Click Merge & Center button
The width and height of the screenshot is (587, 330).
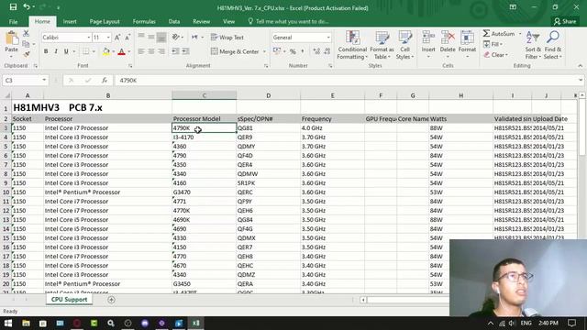click(235, 51)
